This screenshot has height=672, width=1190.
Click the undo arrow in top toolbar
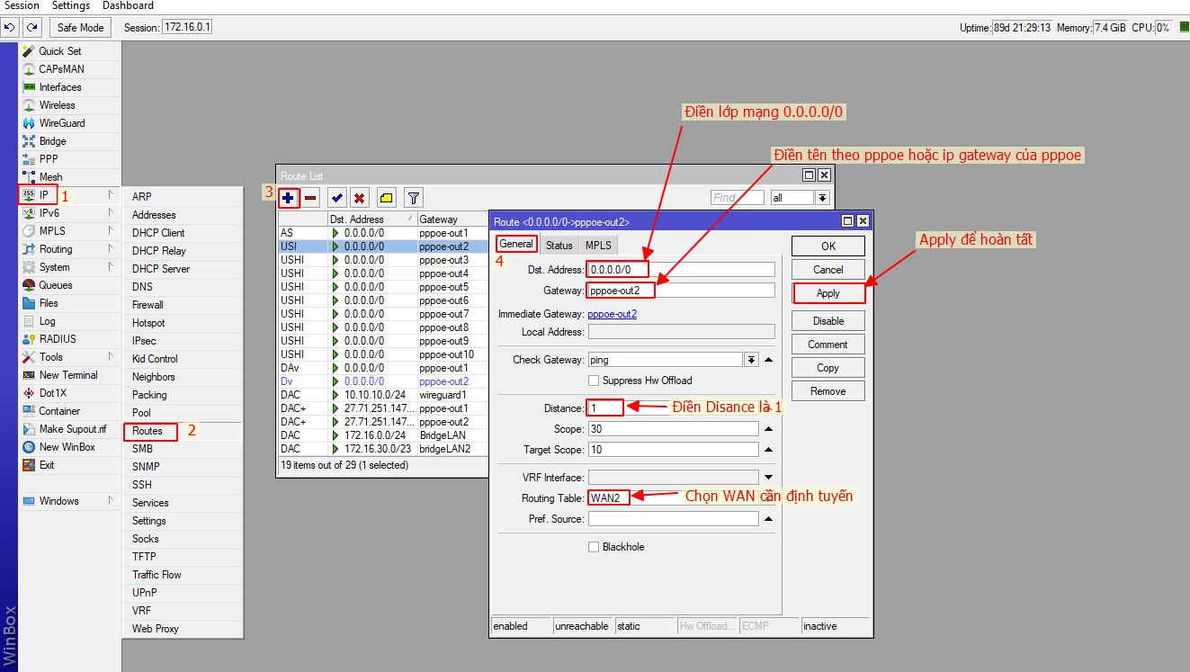[10, 27]
